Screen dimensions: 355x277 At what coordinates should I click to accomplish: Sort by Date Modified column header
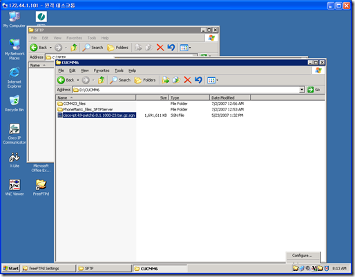pyautogui.click(x=230, y=97)
